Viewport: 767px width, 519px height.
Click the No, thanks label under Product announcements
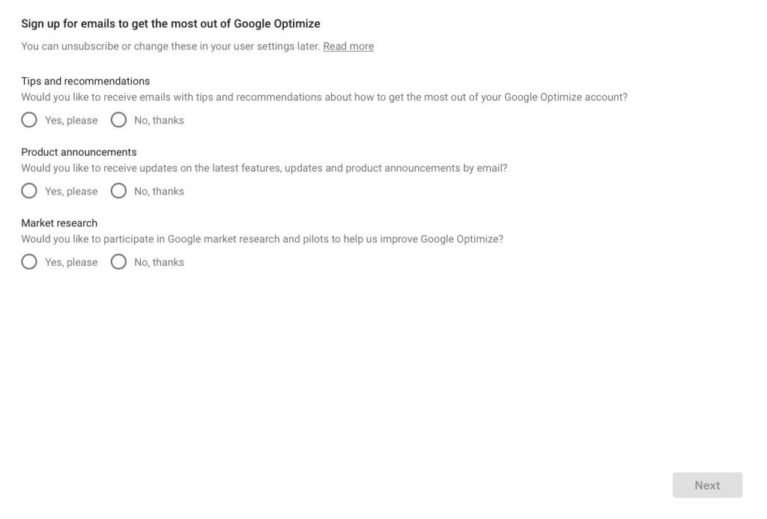158,190
